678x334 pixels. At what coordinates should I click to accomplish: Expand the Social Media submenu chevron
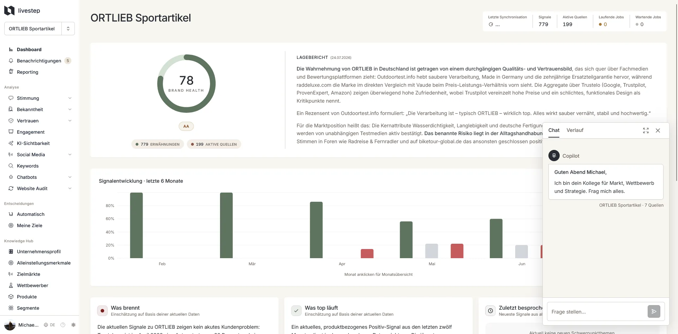click(70, 154)
